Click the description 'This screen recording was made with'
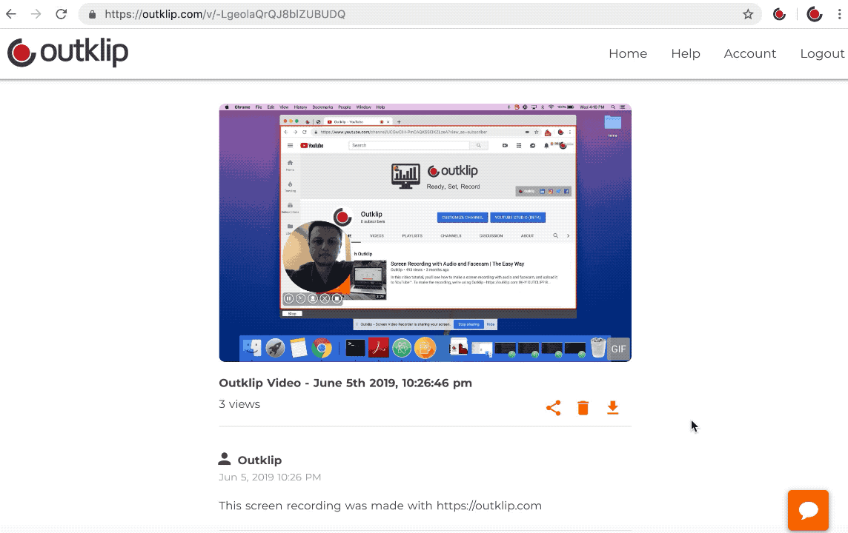 [325, 506]
